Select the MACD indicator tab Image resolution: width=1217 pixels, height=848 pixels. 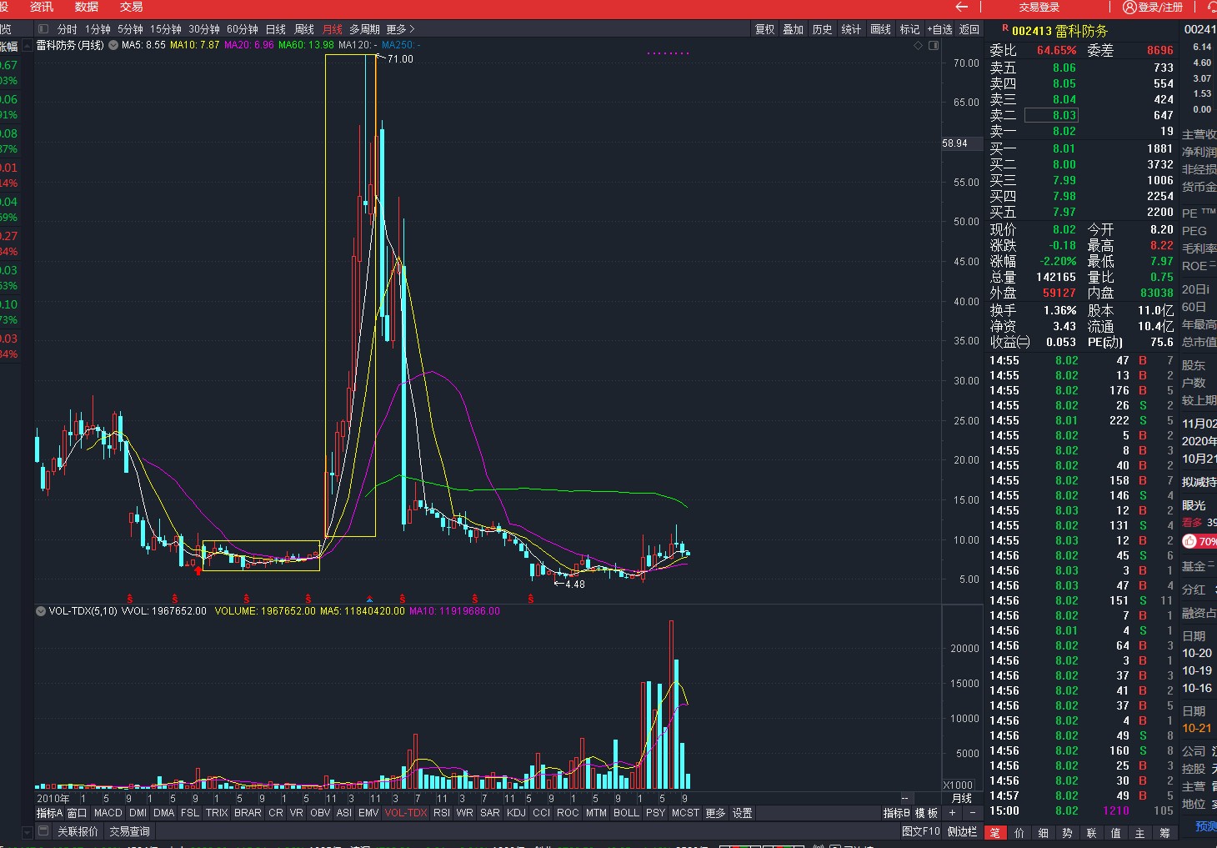tap(108, 813)
